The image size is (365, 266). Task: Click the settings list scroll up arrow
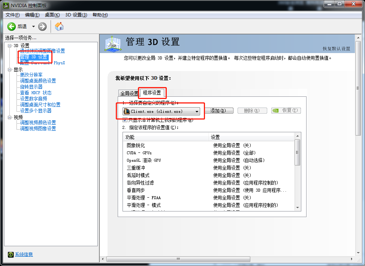298,136
